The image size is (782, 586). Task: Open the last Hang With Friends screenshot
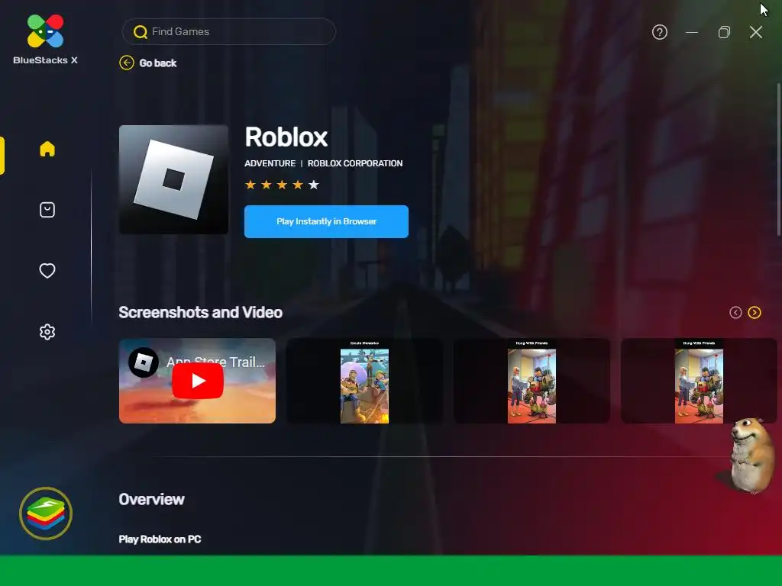[699, 382]
